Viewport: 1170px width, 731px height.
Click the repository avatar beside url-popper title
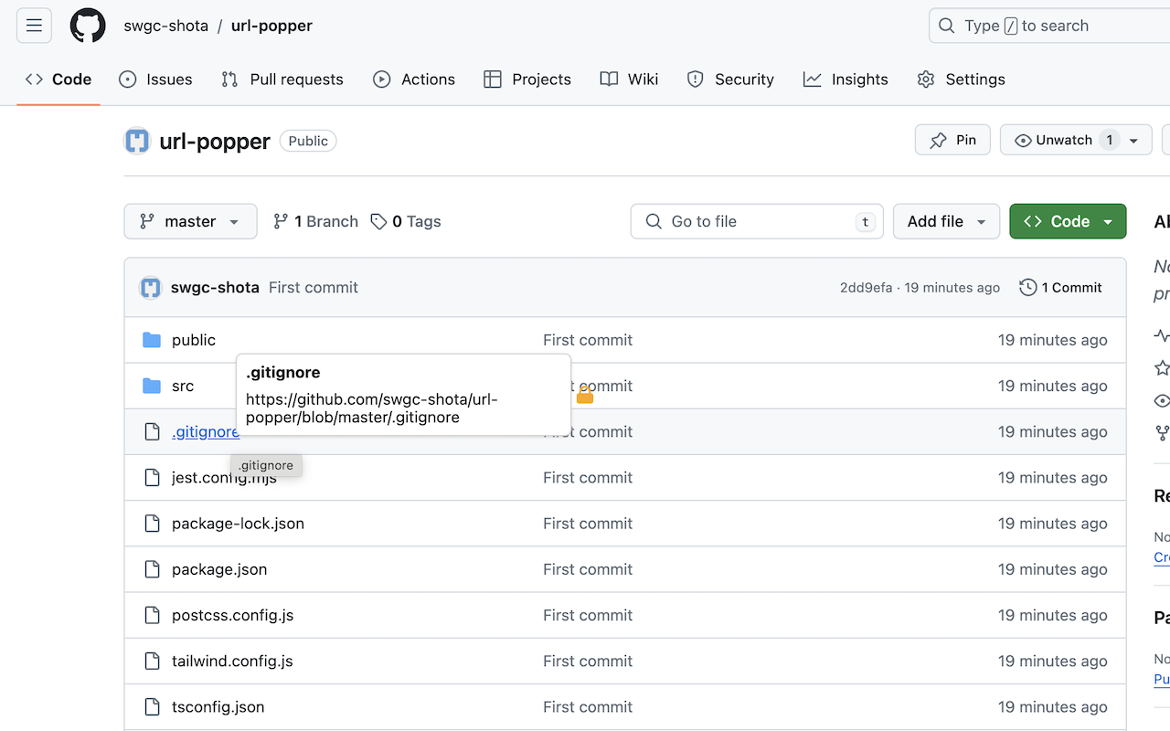pos(137,142)
